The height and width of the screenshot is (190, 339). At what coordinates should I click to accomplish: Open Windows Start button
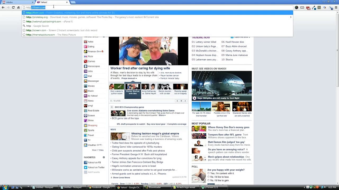5,187
